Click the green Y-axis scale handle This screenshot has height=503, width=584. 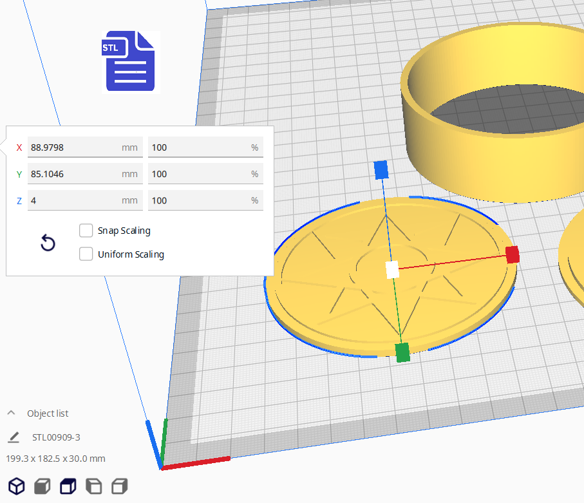(402, 352)
